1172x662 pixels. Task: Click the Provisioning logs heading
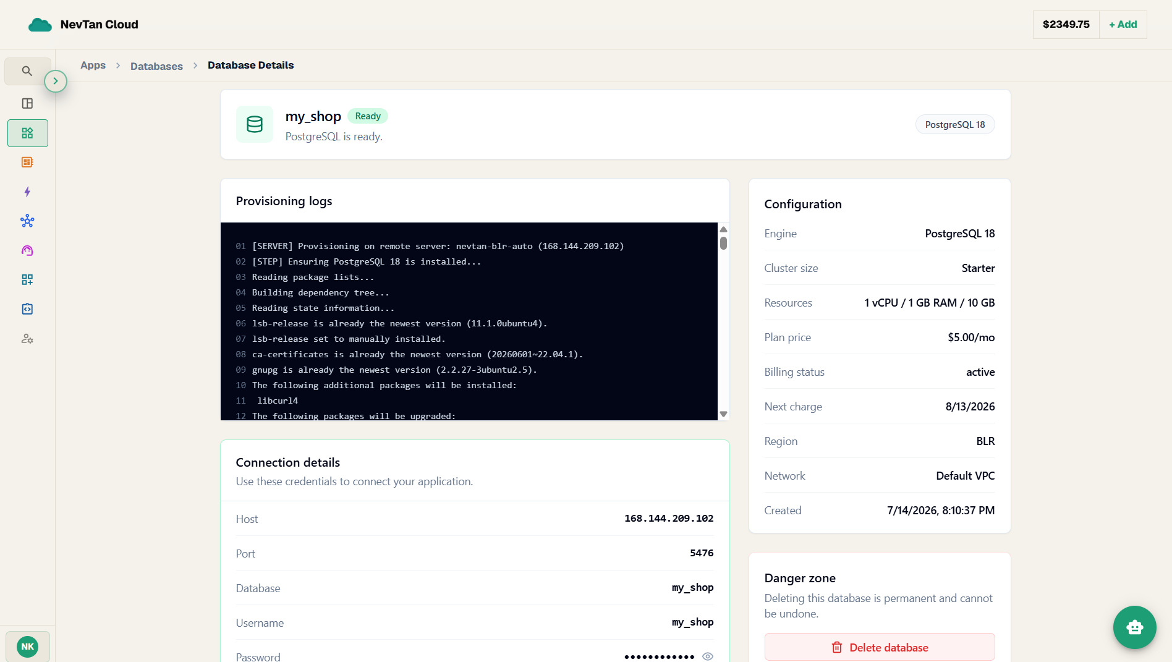(284, 201)
